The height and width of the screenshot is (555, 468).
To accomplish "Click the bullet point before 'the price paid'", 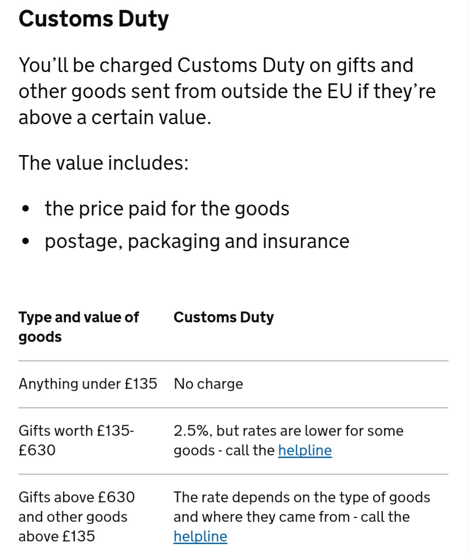I will (x=26, y=209).
